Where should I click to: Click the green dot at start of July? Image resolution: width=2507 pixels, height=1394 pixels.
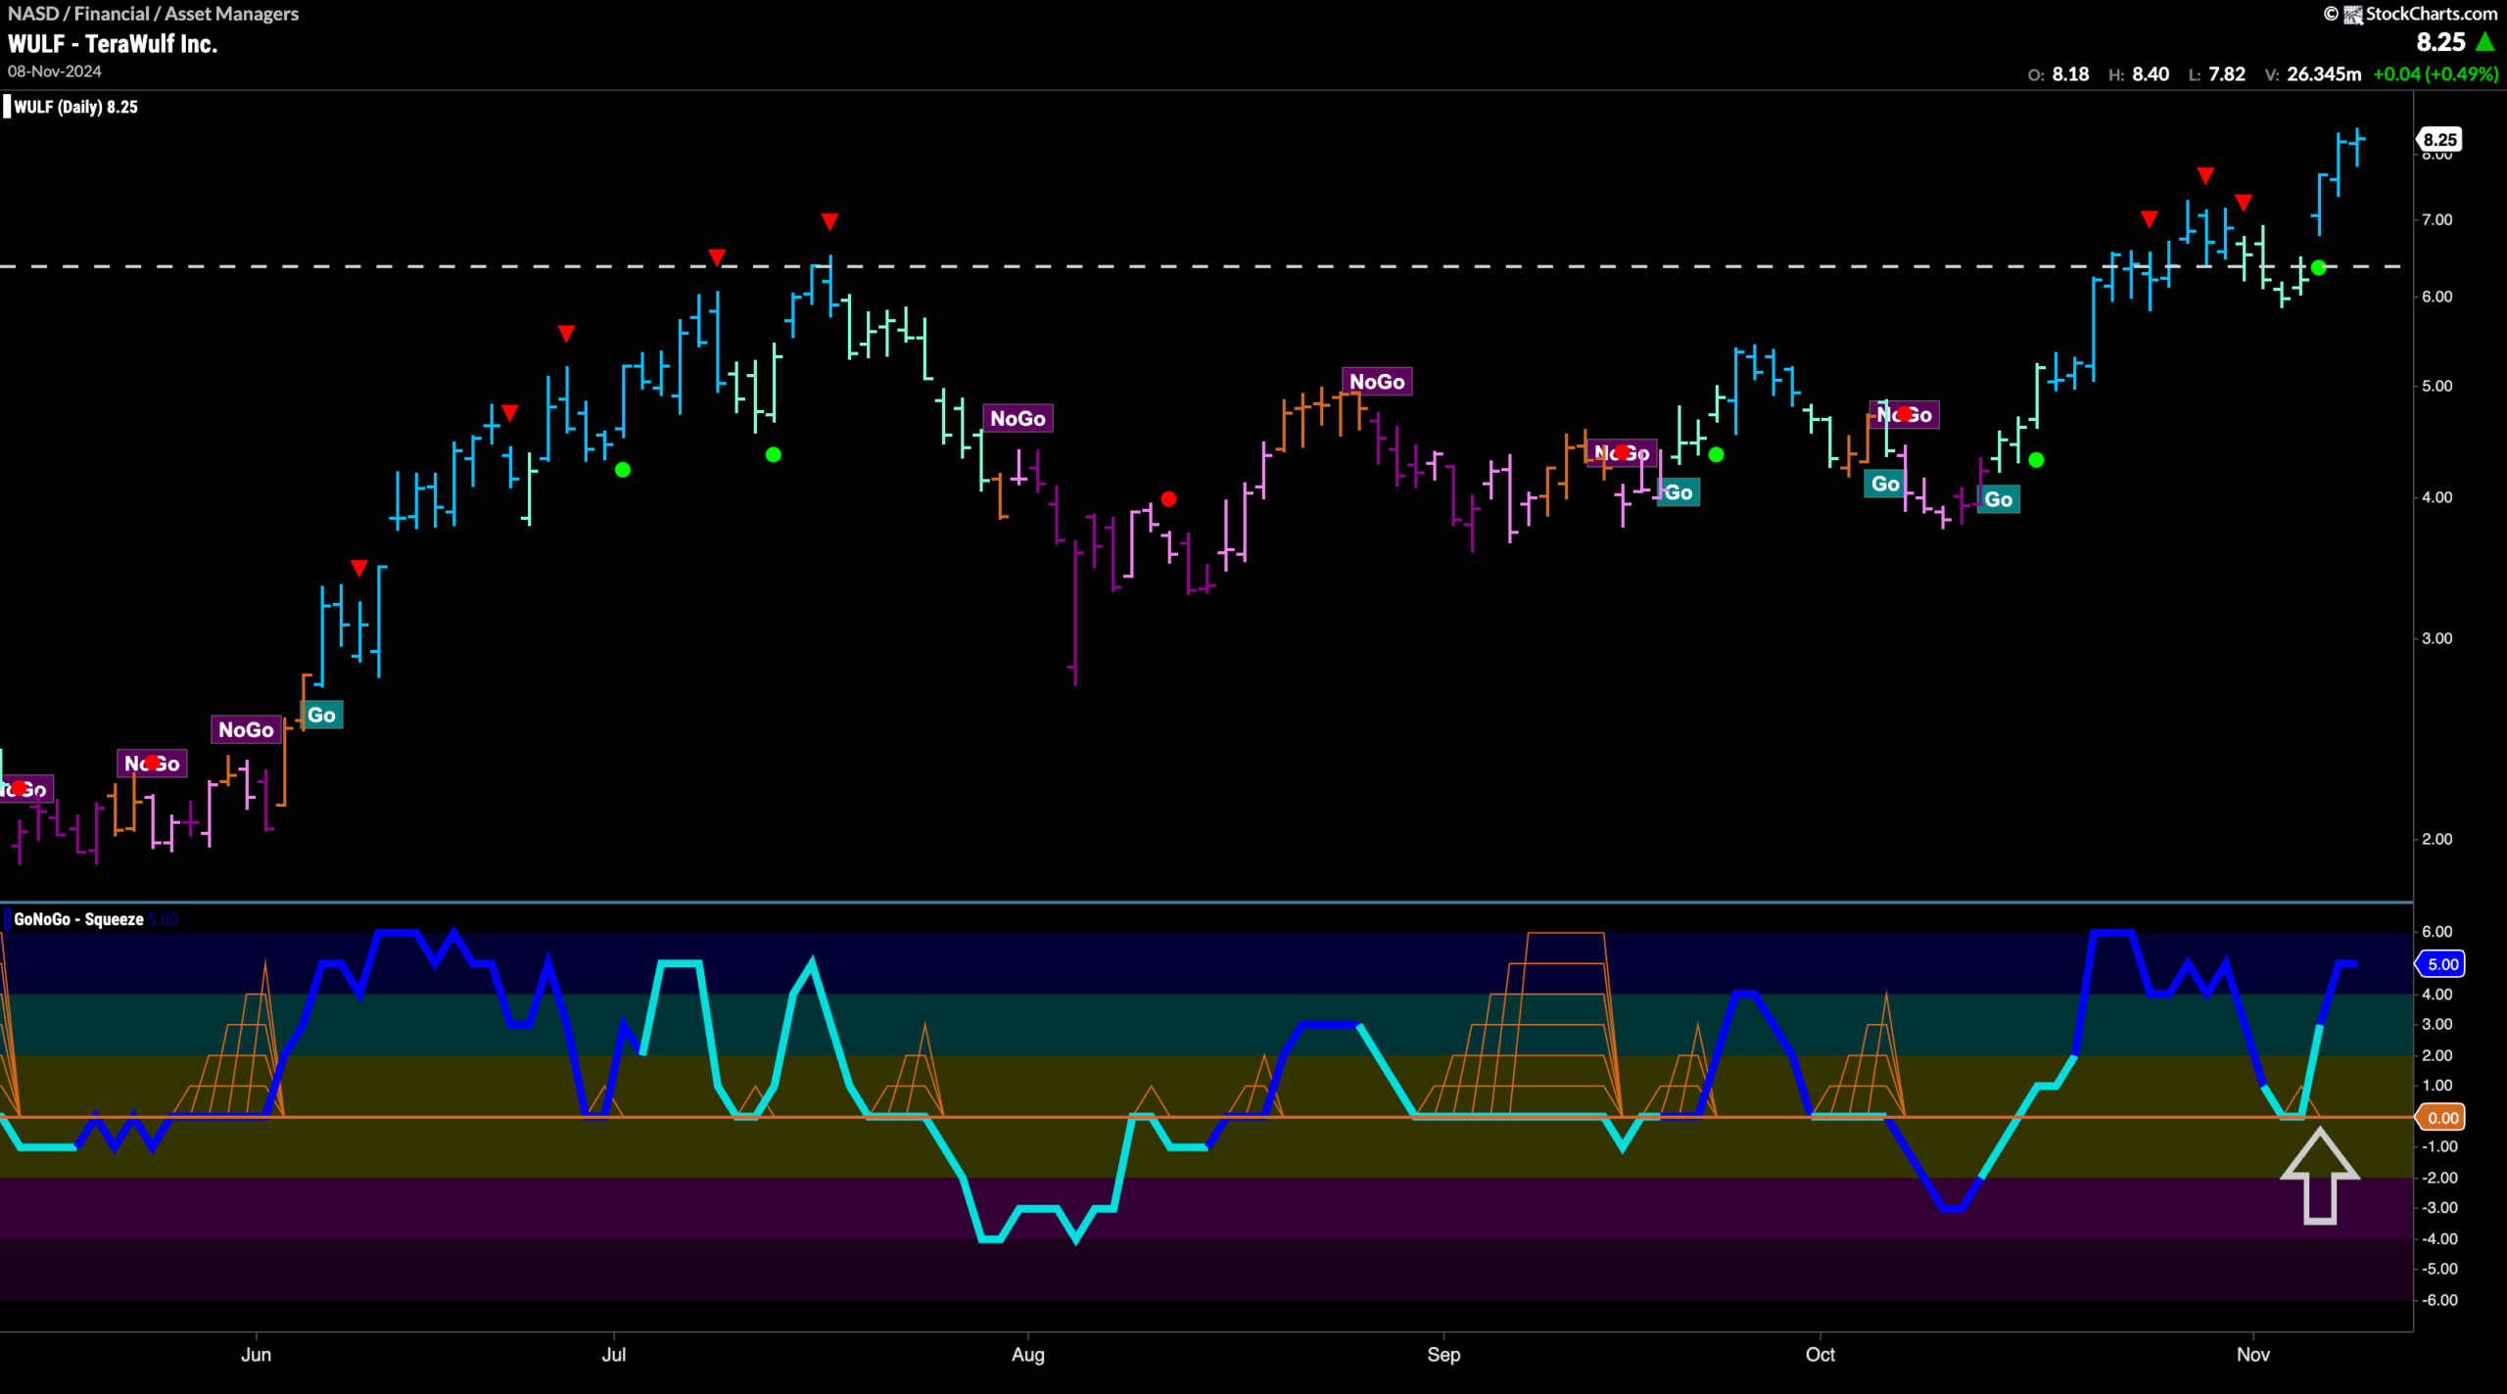[623, 470]
